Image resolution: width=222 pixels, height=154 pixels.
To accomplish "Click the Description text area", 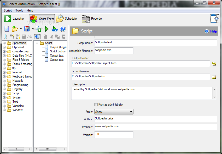I will click(142, 93).
